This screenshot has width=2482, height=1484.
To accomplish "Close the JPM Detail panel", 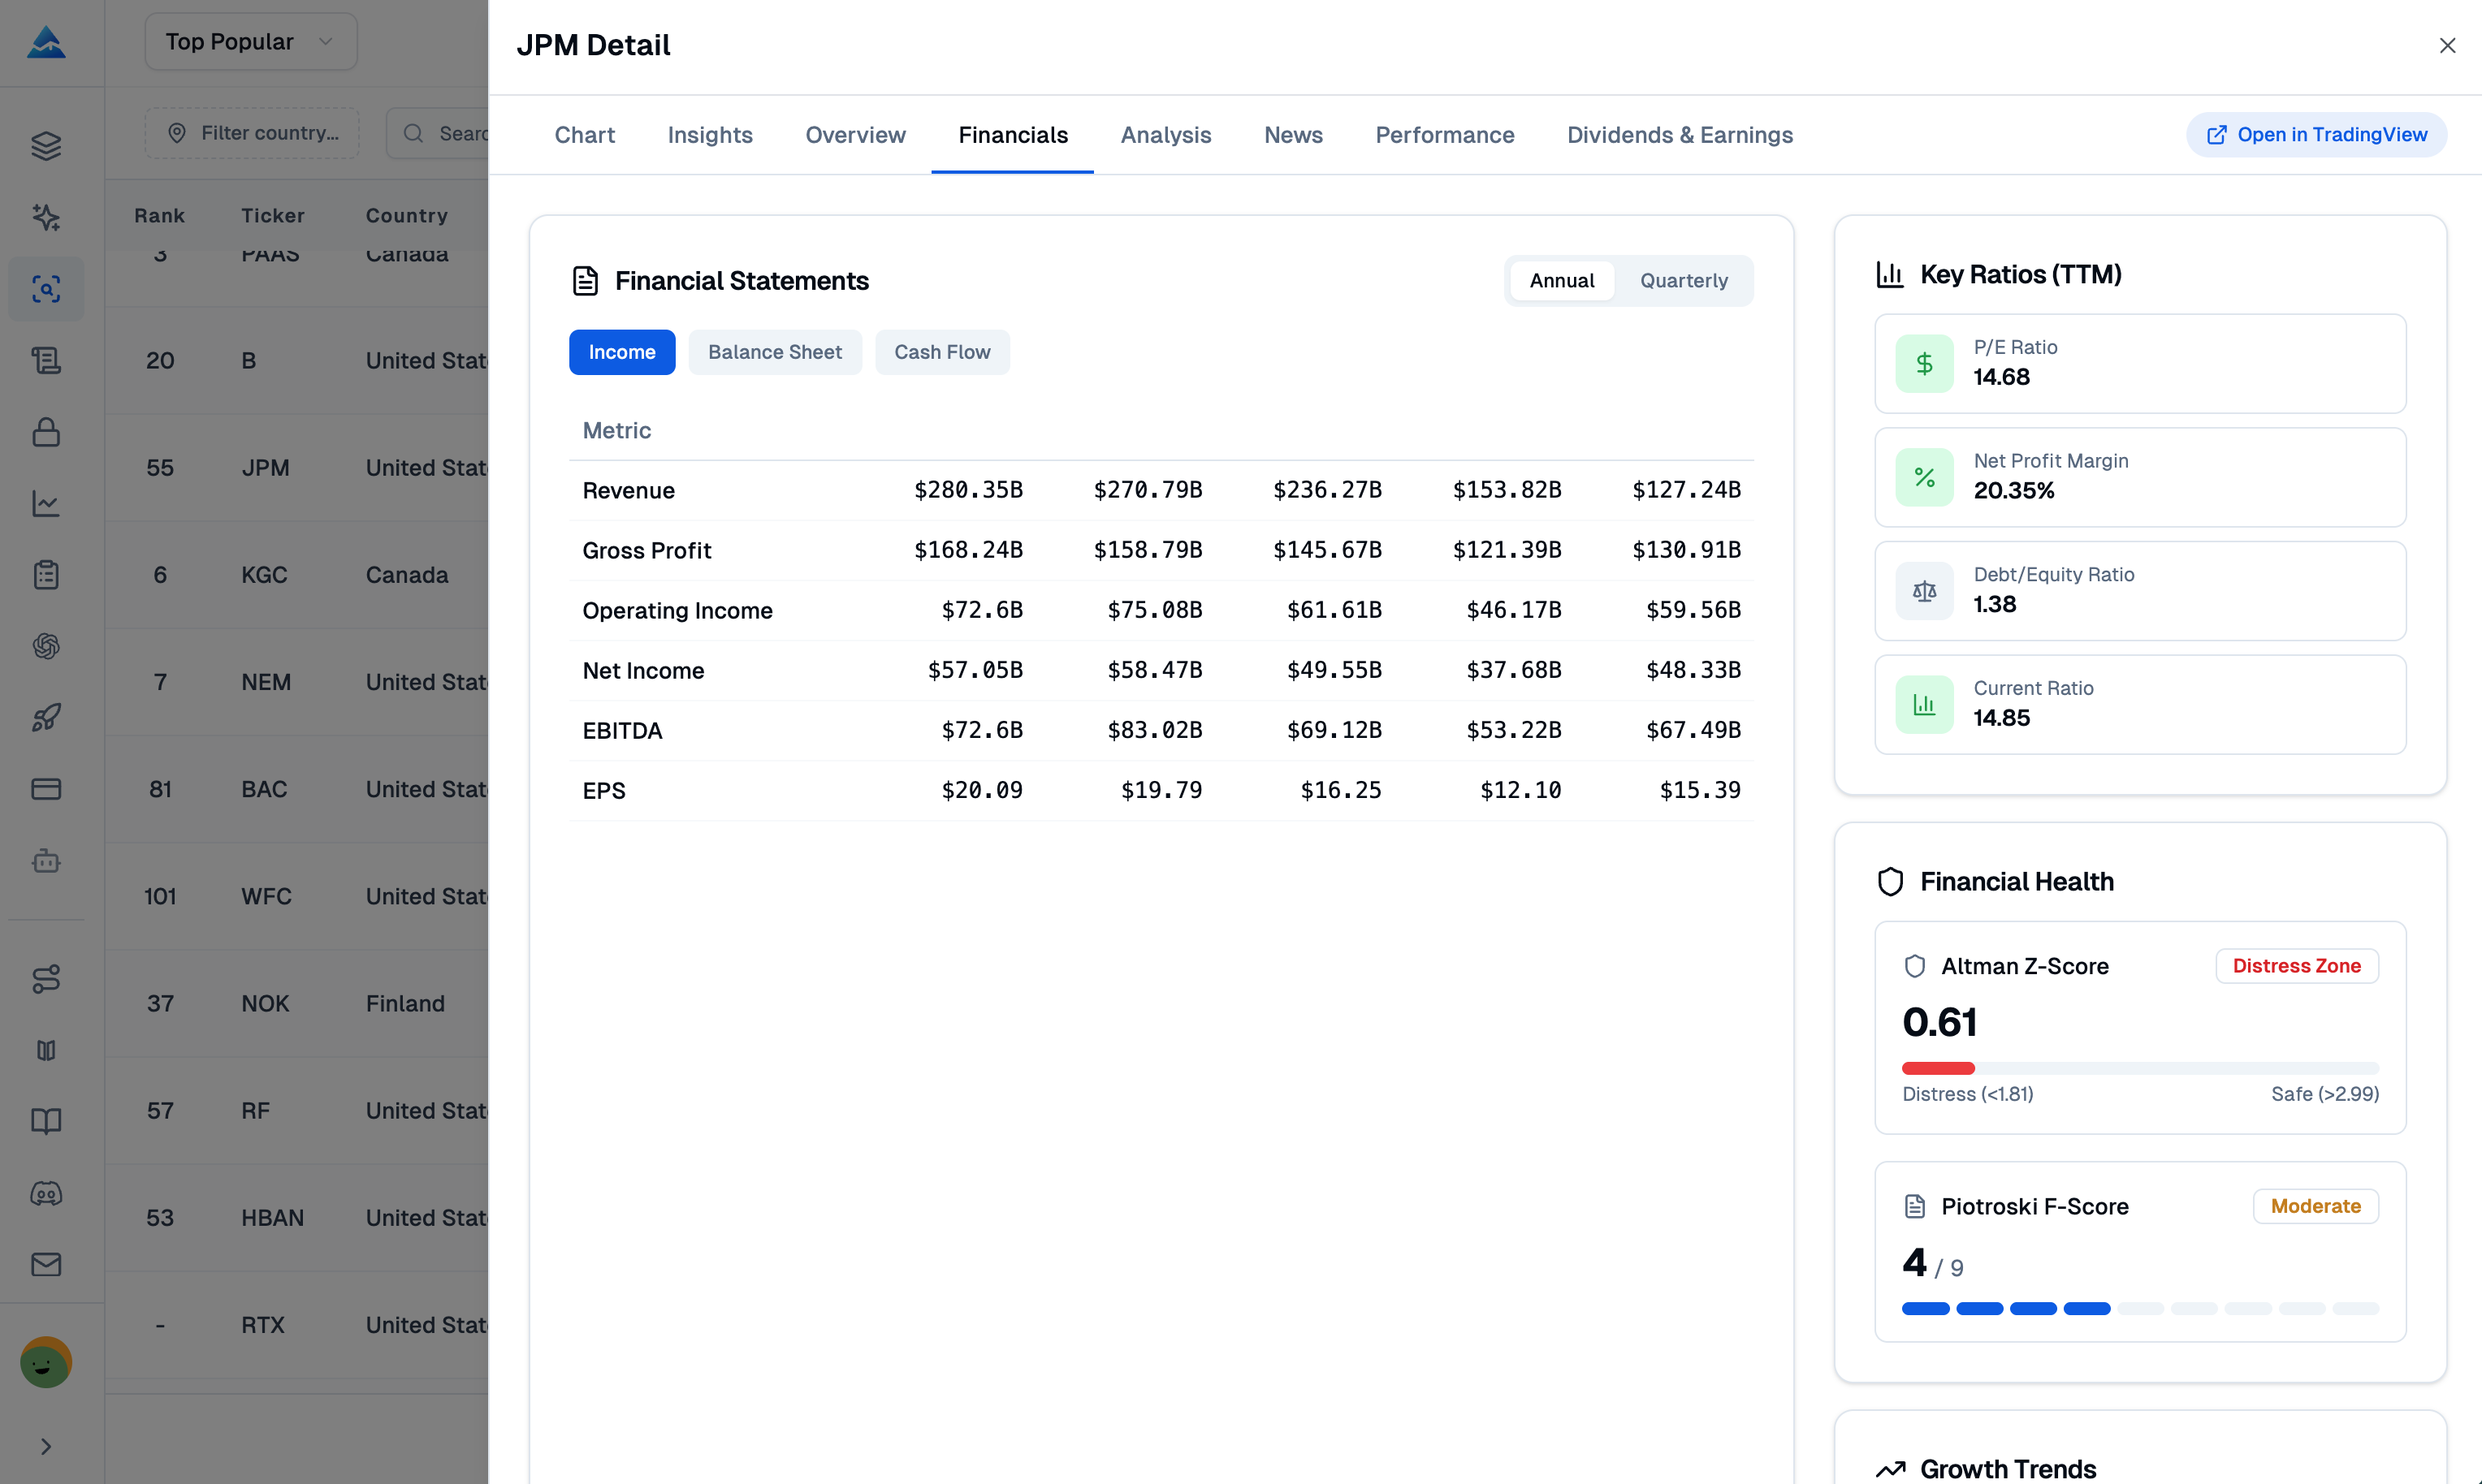I will point(2448,45).
